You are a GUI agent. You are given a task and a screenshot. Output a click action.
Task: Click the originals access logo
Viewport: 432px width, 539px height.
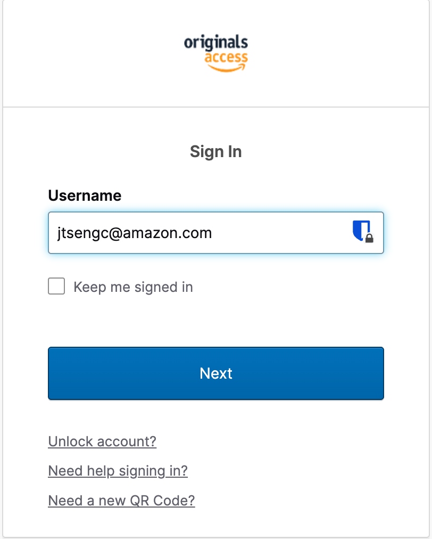(x=216, y=53)
